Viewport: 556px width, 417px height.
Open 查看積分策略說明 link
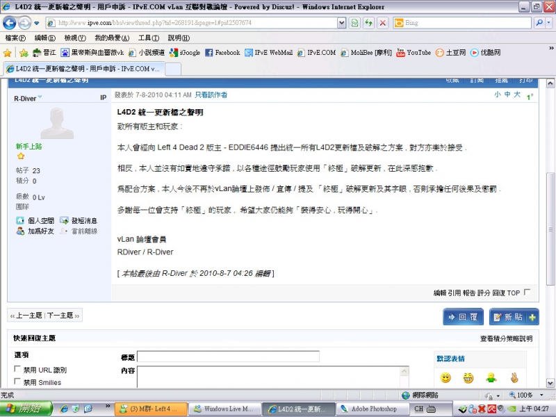pyautogui.click(x=507, y=339)
